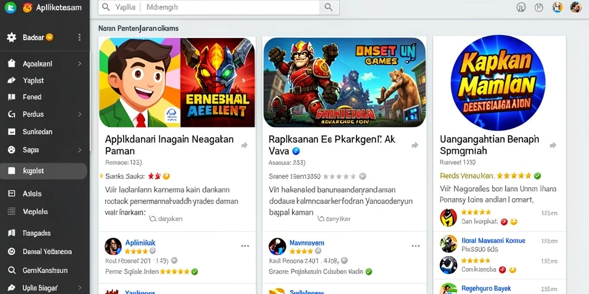Open Raplksanan Ee Pkarkgenl title link
This screenshot has width=589, height=294.
coord(332,145)
